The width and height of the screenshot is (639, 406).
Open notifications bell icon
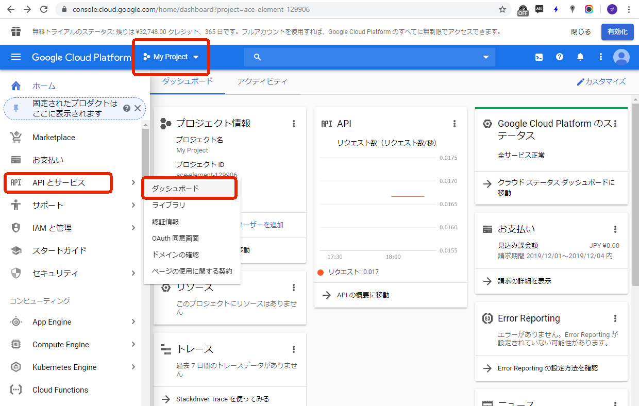tap(580, 57)
